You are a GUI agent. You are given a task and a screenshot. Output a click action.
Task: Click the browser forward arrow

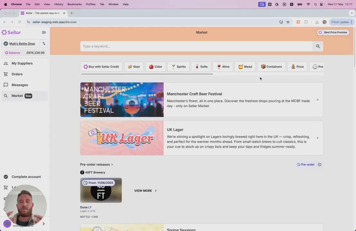pos(12,22)
